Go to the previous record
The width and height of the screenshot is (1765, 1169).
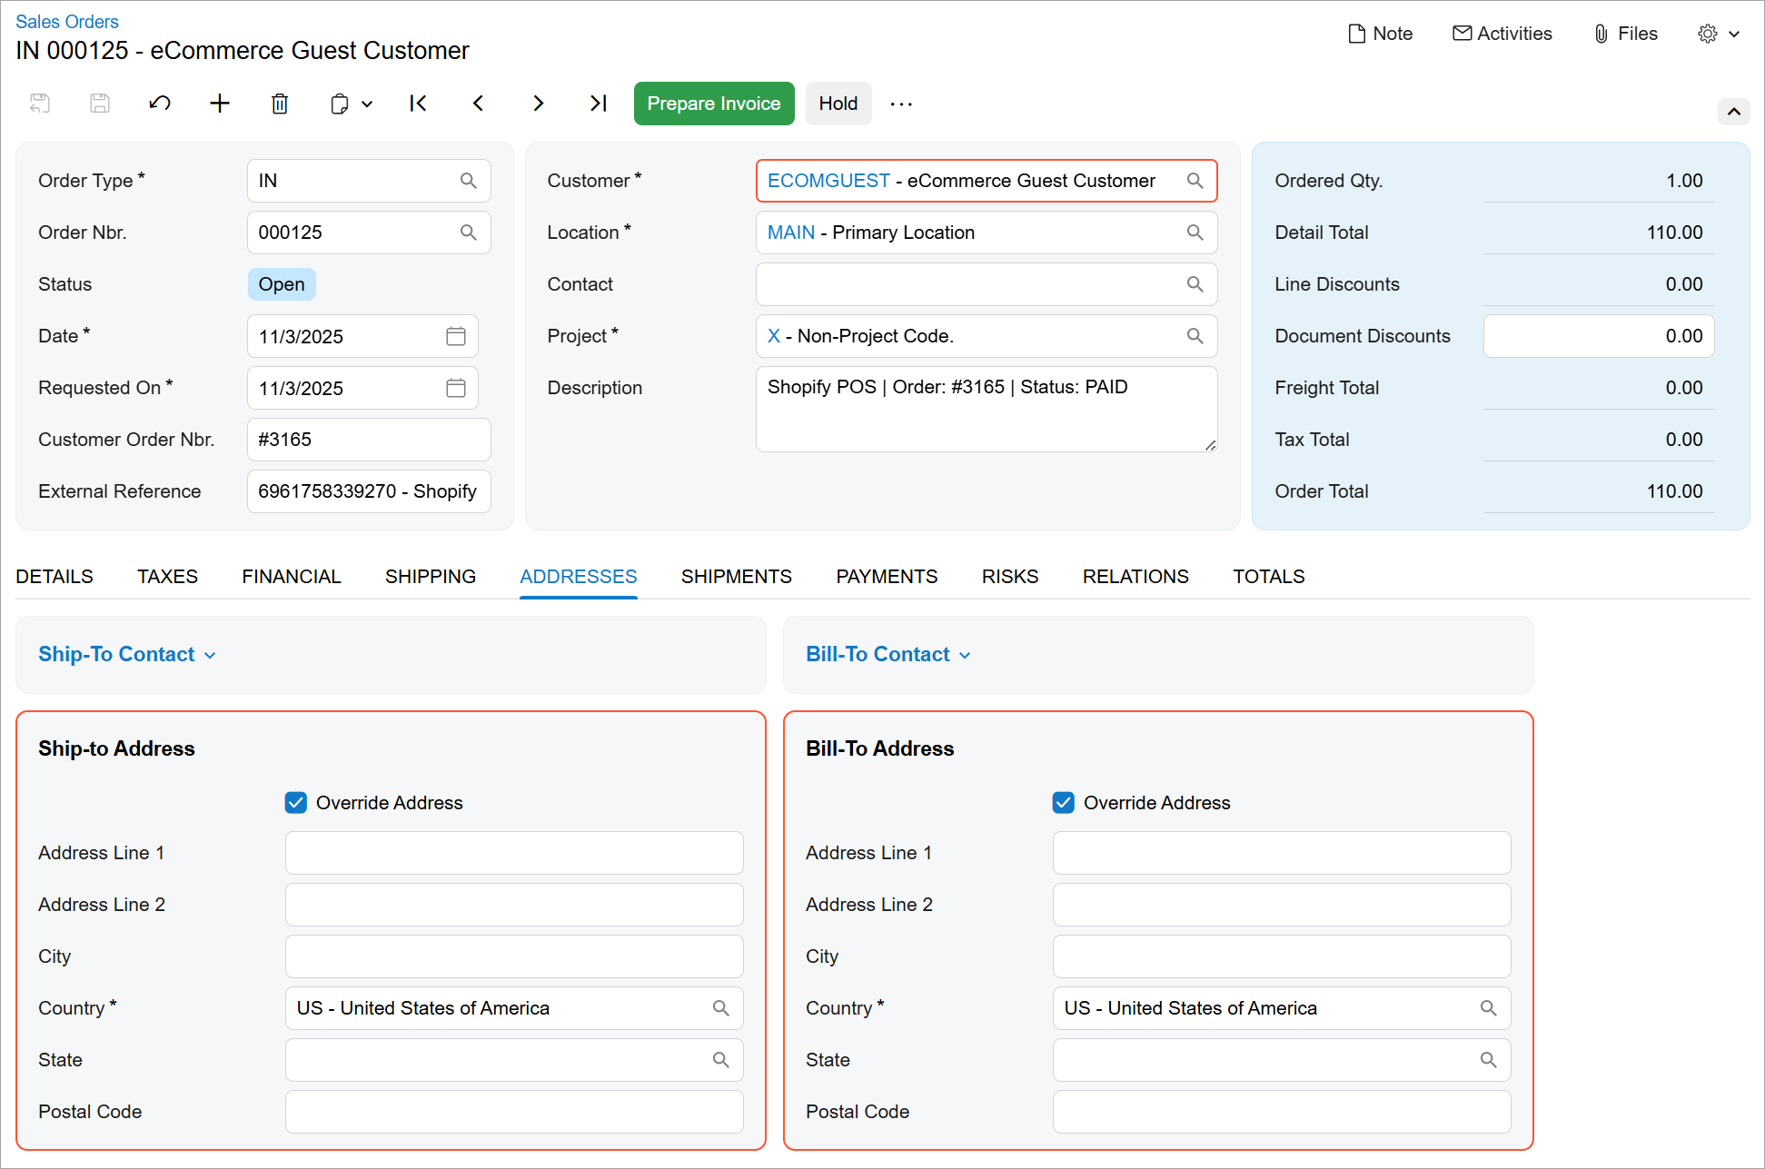(478, 104)
